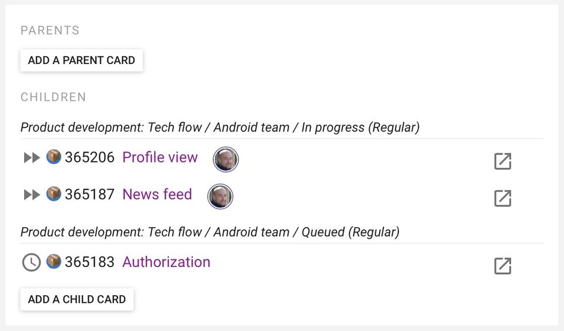Click fast-forward icon beside Profile view

pyautogui.click(x=32, y=158)
